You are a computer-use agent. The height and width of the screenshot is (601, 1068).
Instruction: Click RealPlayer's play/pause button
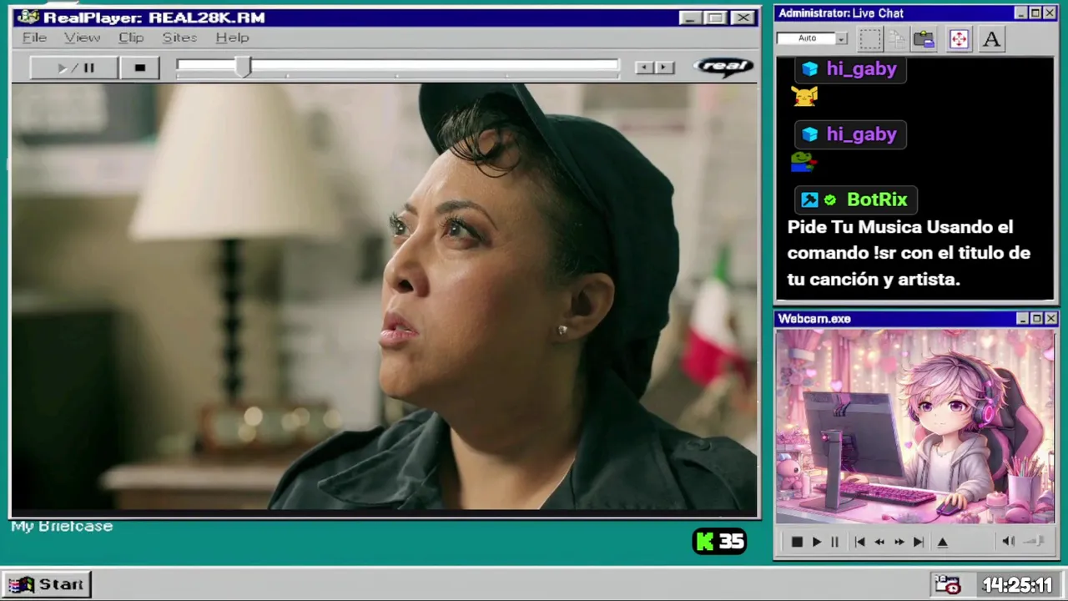coord(74,68)
